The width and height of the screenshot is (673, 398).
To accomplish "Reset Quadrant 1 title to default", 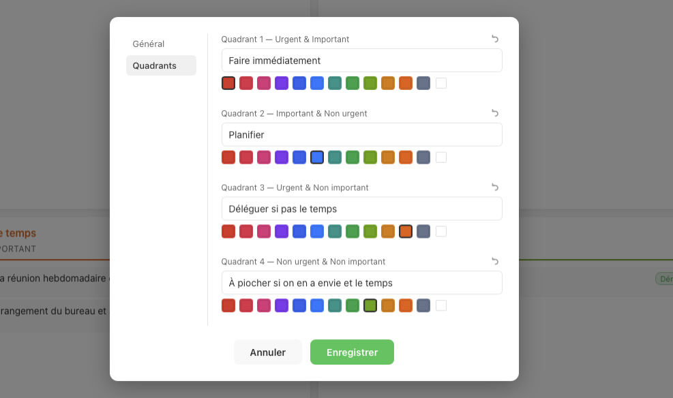I will pyautogui.click(x=495, y=39).
